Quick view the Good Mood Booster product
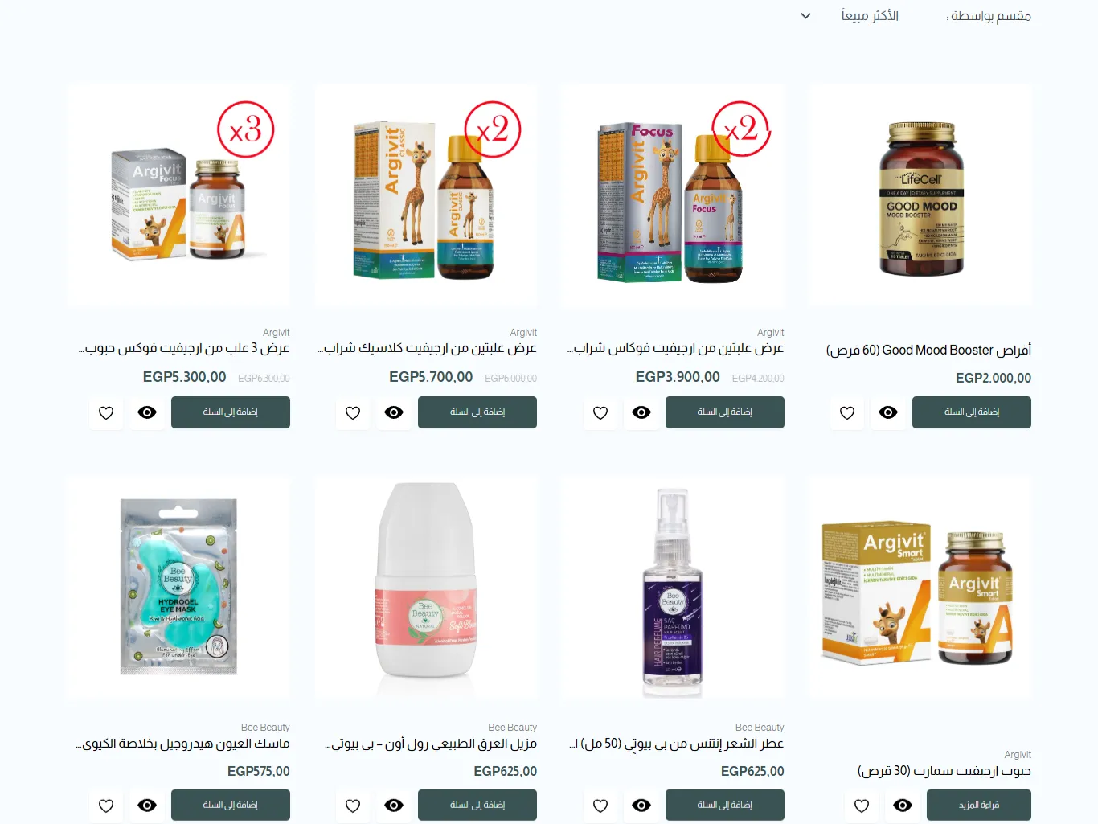 [888, 412]
